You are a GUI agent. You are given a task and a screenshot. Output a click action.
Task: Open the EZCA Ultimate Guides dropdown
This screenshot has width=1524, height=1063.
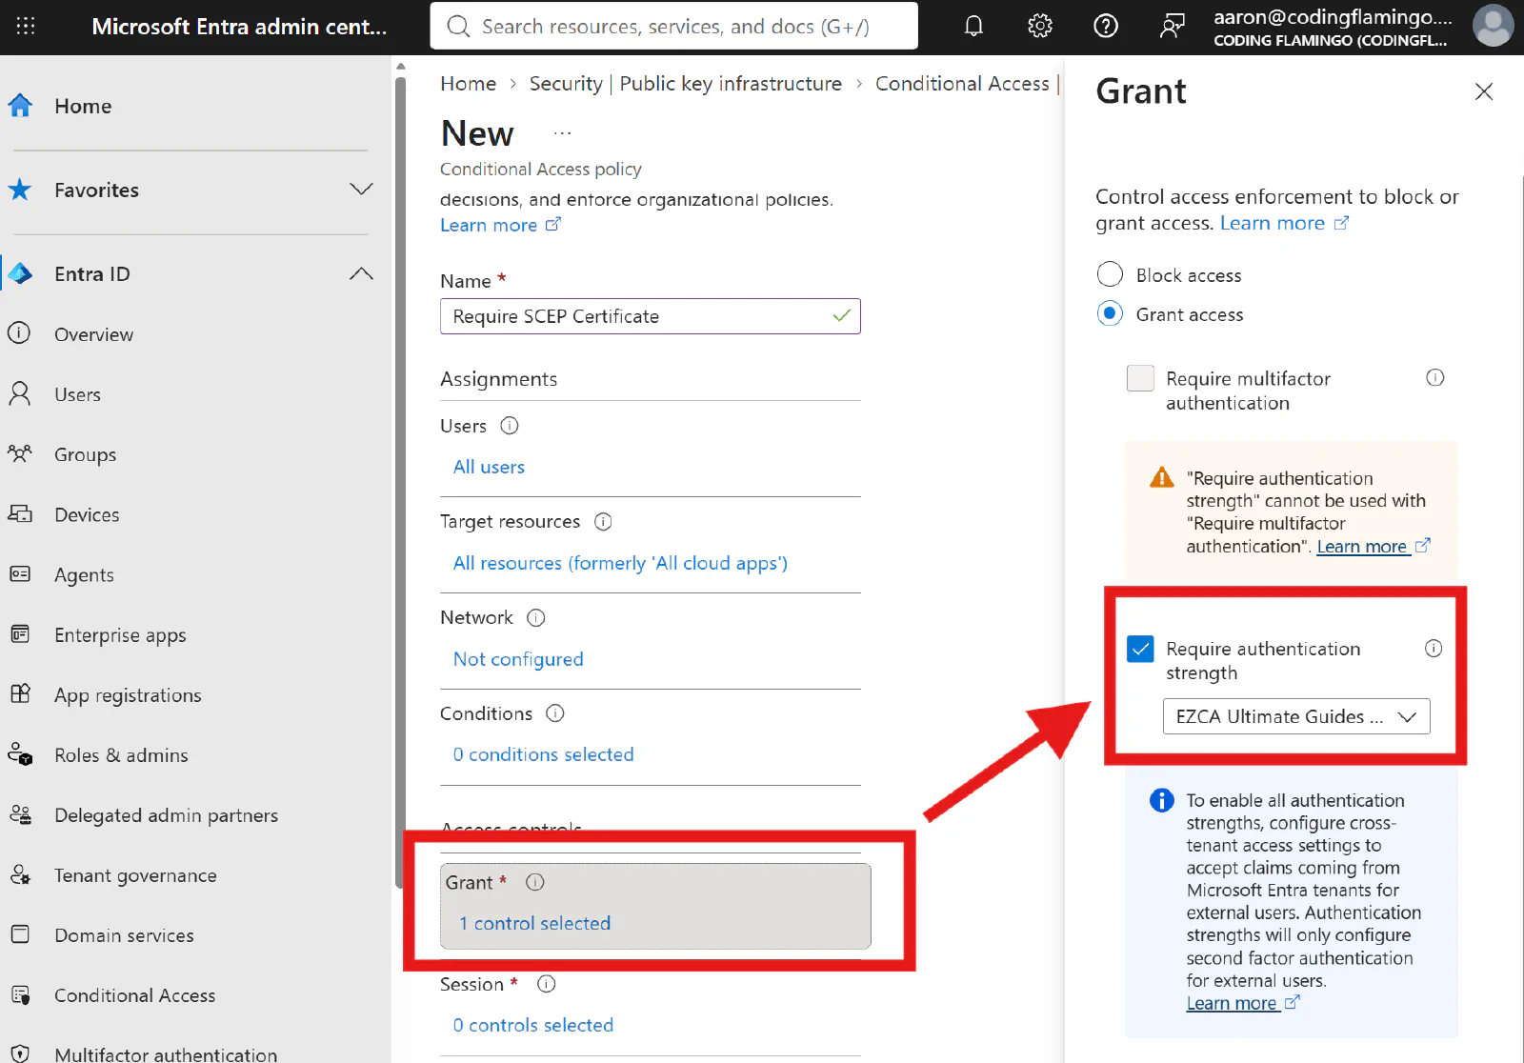click(1296, 716)
